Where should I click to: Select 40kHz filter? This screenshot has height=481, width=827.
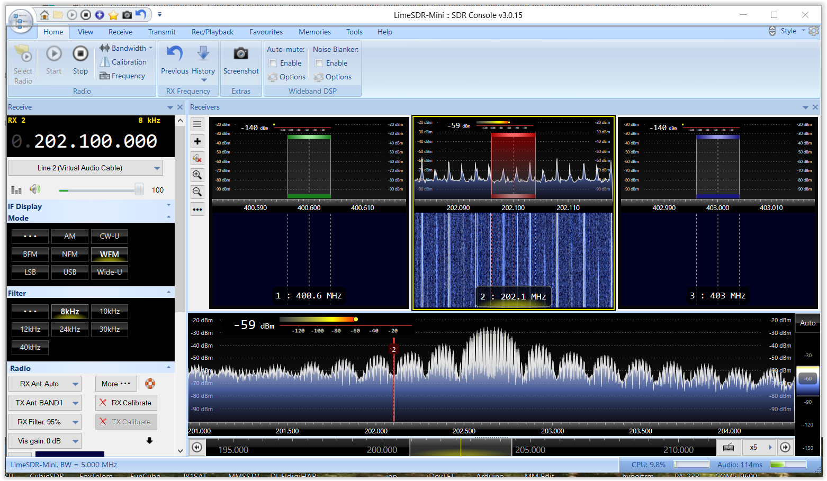coord(30,347)
